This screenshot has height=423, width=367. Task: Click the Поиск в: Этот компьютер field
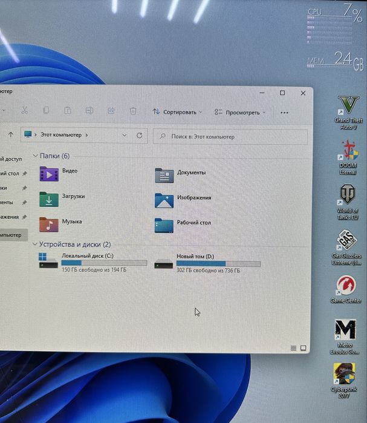coord(230,137)
